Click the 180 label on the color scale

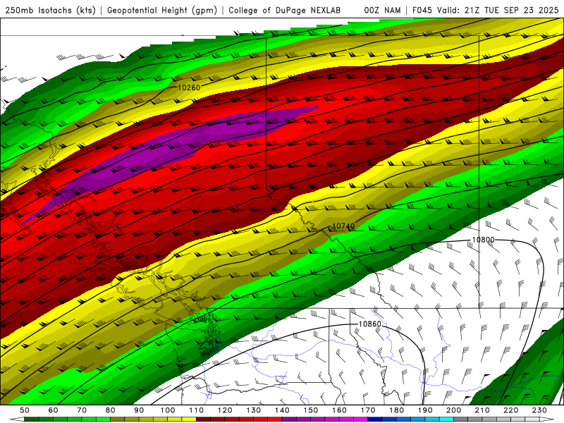tap(396, 410)
